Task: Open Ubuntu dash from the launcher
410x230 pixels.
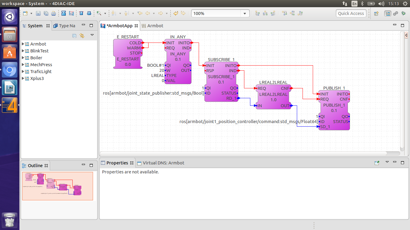Action: pos(10,16)
